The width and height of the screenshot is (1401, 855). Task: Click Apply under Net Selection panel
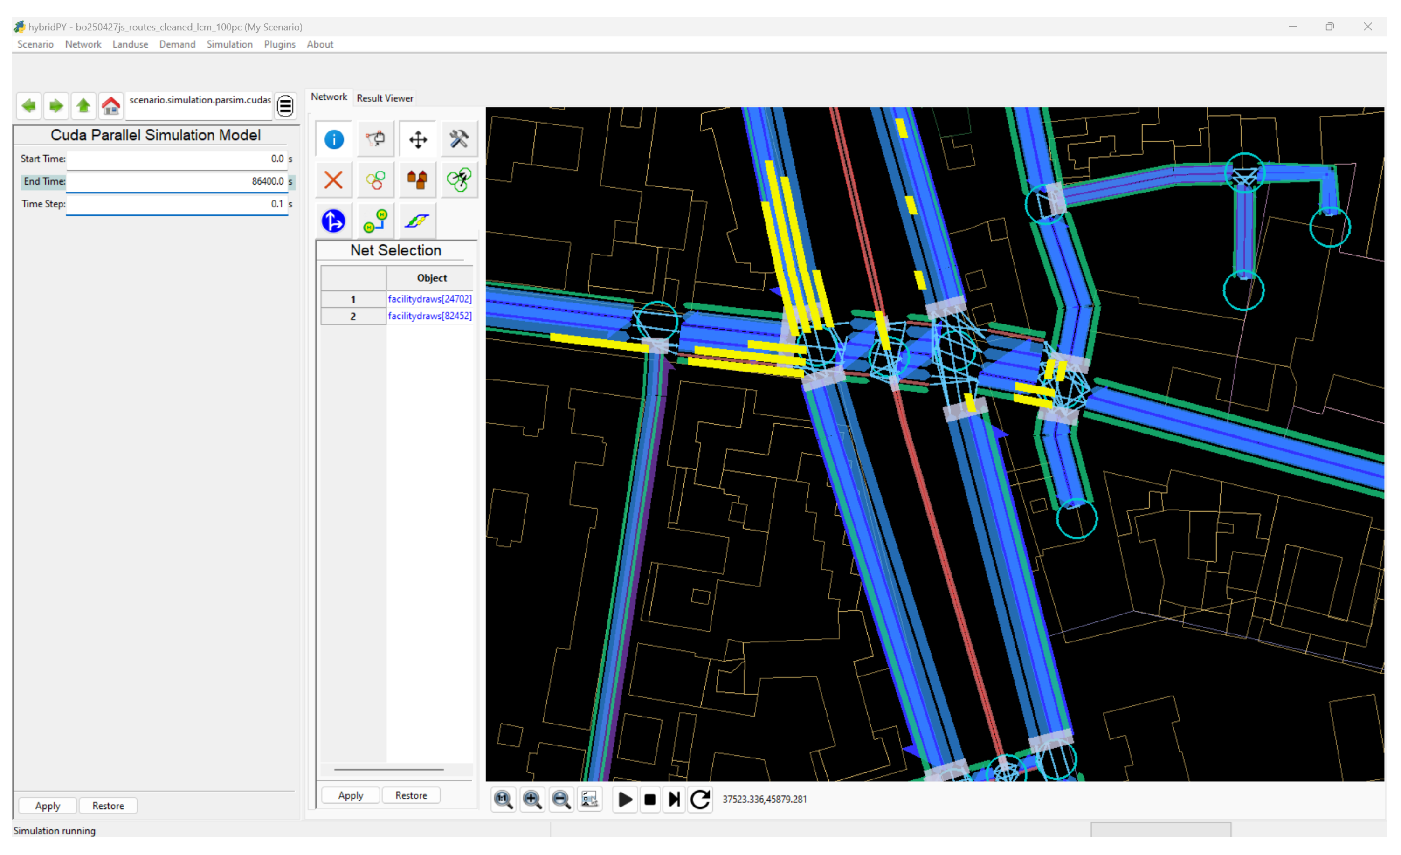[350, 795]
